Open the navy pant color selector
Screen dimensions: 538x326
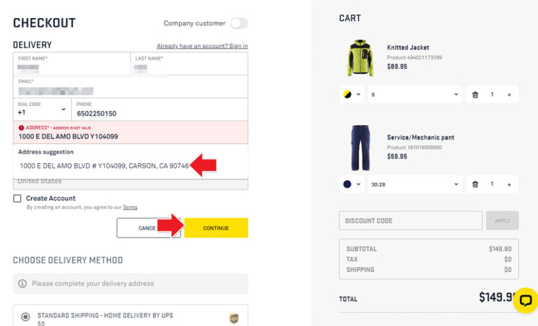coord(351,184)
